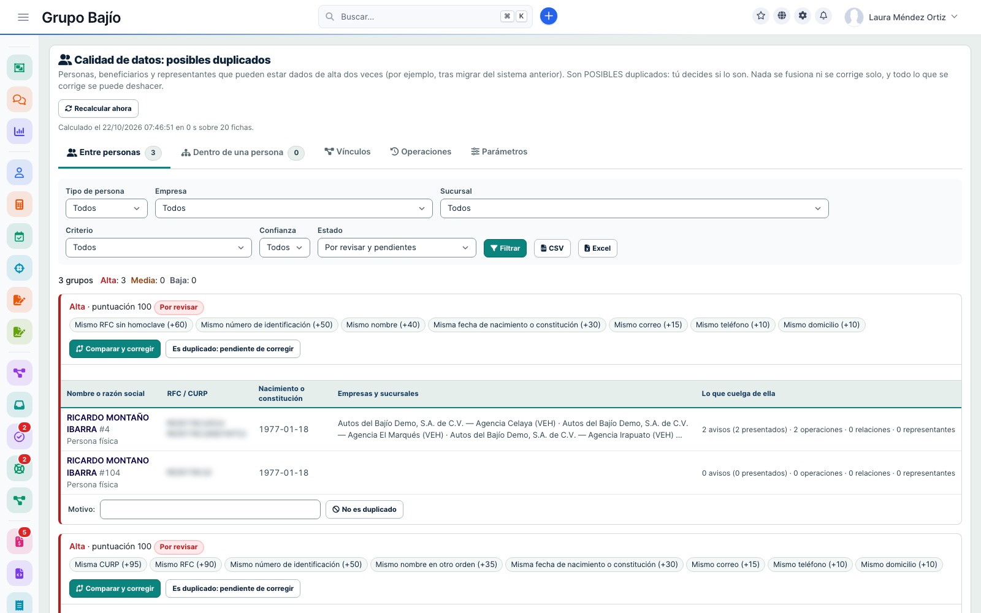The height and width of the screenshot is (613, 981).
Task: Open the orange chat bubbles sidebar icon
Action: point(20,99)
